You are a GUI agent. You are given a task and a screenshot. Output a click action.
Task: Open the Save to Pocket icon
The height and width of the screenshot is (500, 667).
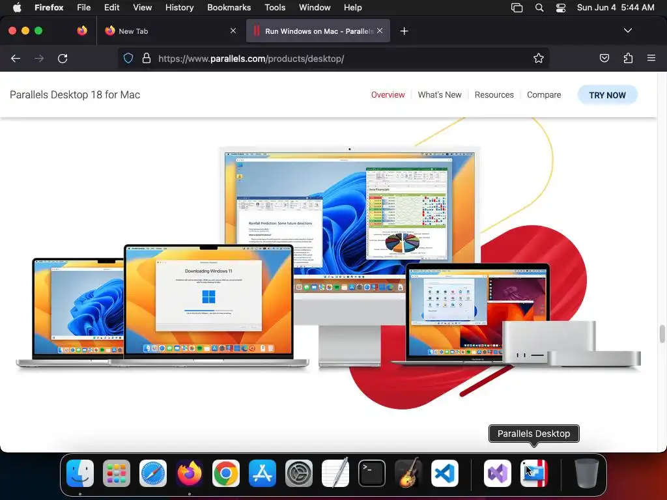pos(604,58)
